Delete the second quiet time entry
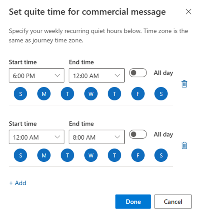 [184, 145]
